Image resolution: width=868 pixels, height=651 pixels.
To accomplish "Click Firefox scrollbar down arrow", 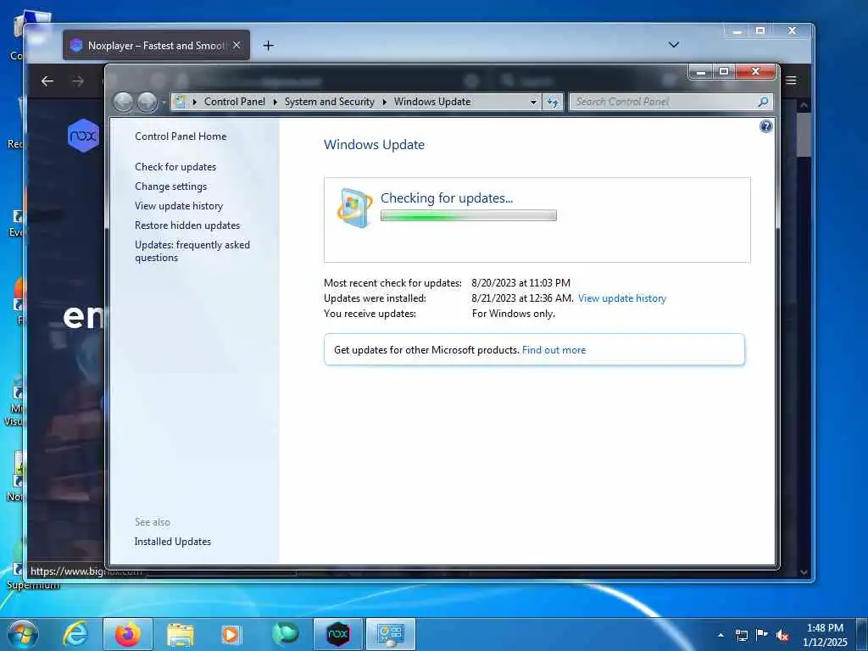I will point(804,572).
